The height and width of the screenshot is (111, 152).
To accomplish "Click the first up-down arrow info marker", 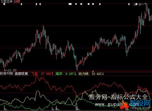I will click(x=36, y=4).
